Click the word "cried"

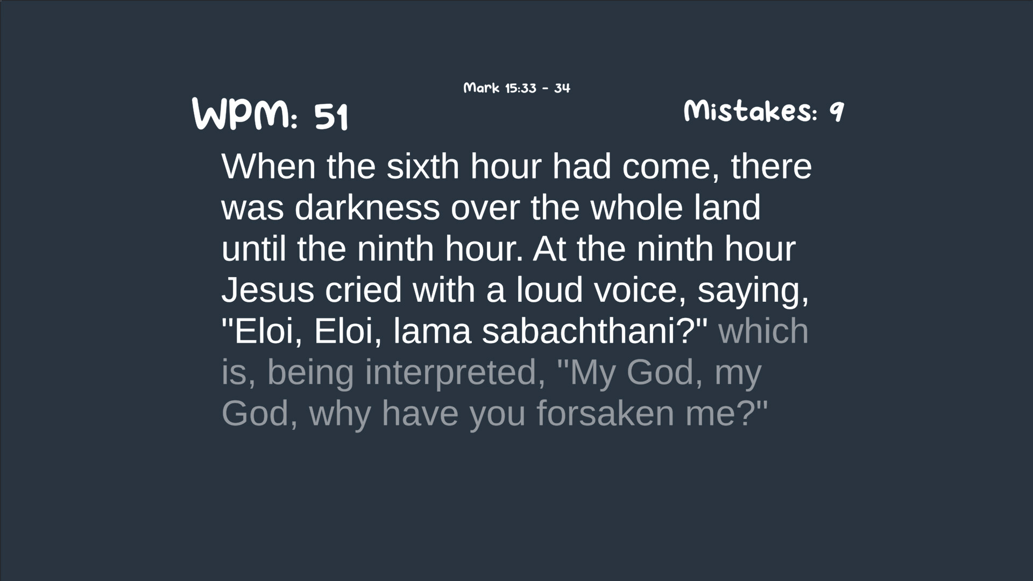[x=363, y=290]
